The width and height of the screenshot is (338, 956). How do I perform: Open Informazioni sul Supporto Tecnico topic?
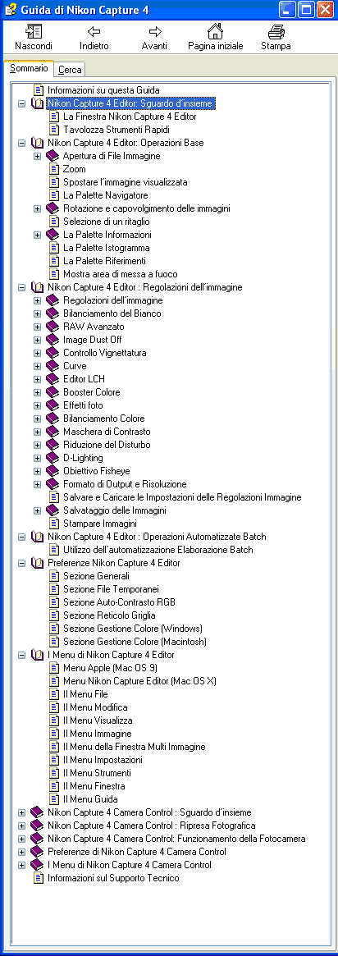tap(113, 878)
